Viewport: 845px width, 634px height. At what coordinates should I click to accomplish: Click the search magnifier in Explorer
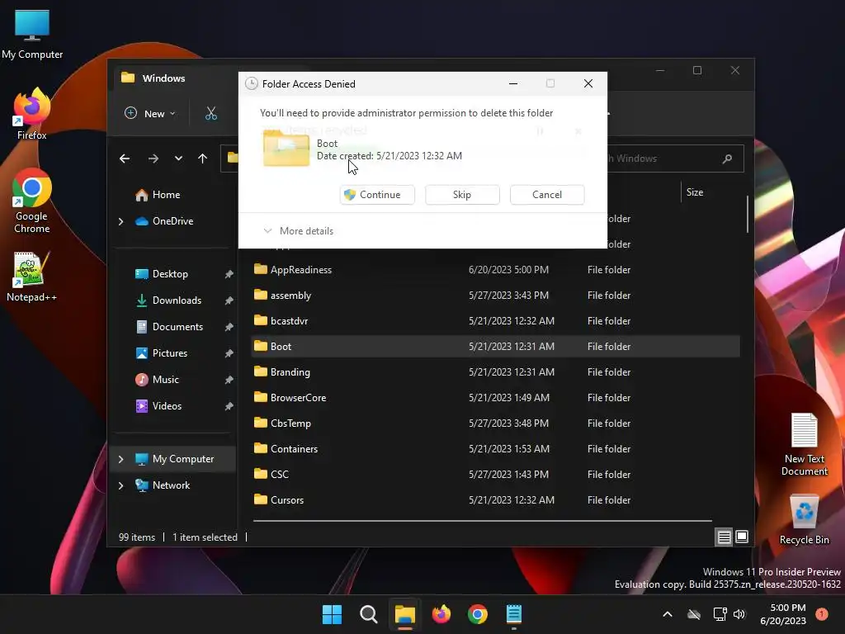pos(728,158)
